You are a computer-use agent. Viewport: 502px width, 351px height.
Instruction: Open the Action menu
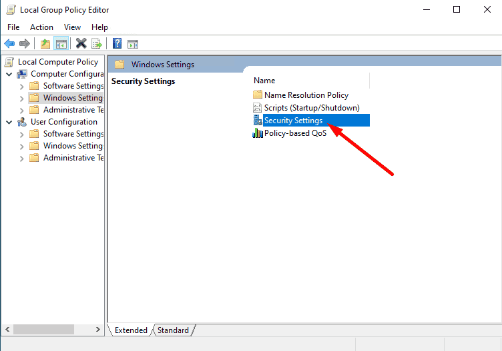[x=41, y=27]
